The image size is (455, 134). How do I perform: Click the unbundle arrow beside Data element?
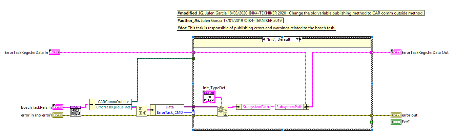click(x=152, y=110)
